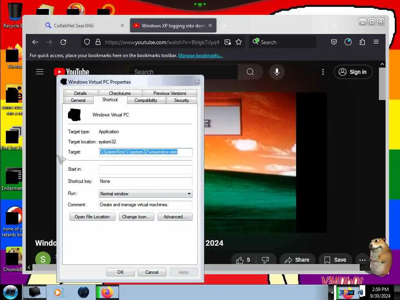Open the Firefox account circle icon

348,42
